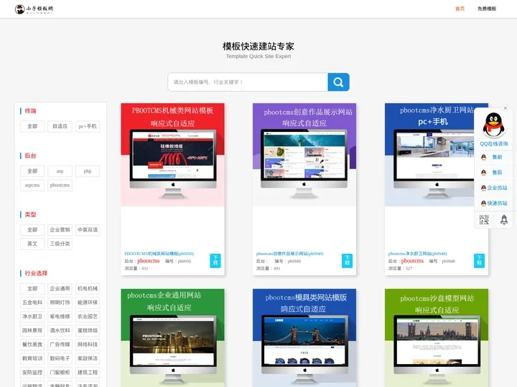Click download button for template pb0948
The width and height of the screenshot is (517, 387).
pyautogui.click(x=479, y=261)
